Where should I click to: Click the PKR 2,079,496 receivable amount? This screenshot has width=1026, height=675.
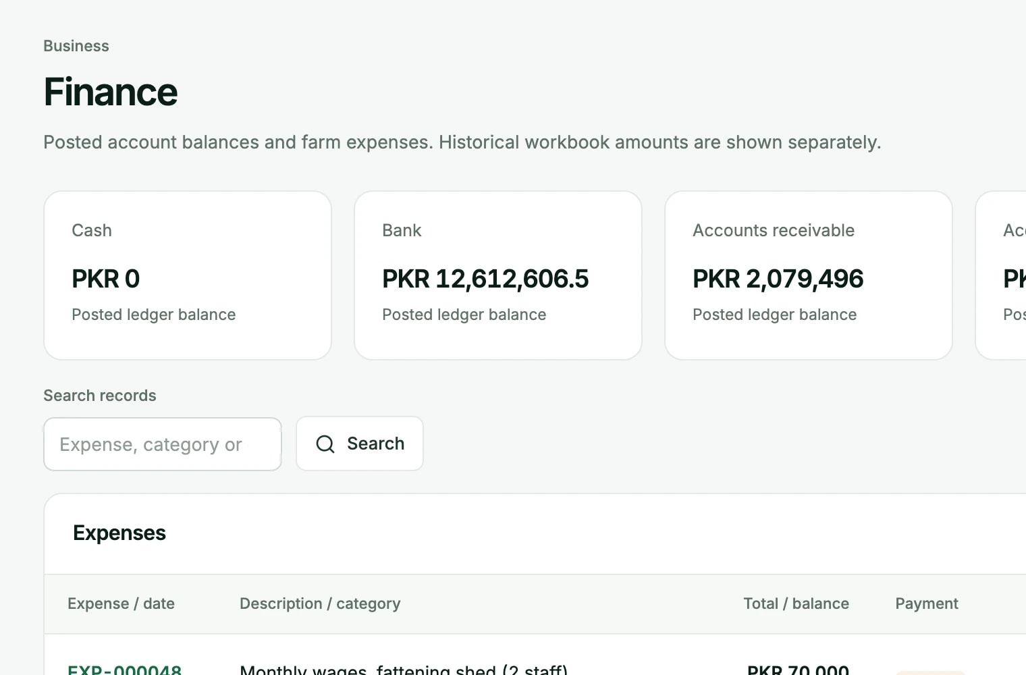coord(778,279)
